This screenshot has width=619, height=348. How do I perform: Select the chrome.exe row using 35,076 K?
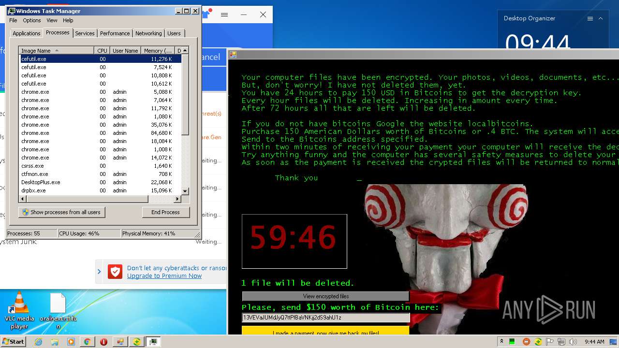(101, 125)
